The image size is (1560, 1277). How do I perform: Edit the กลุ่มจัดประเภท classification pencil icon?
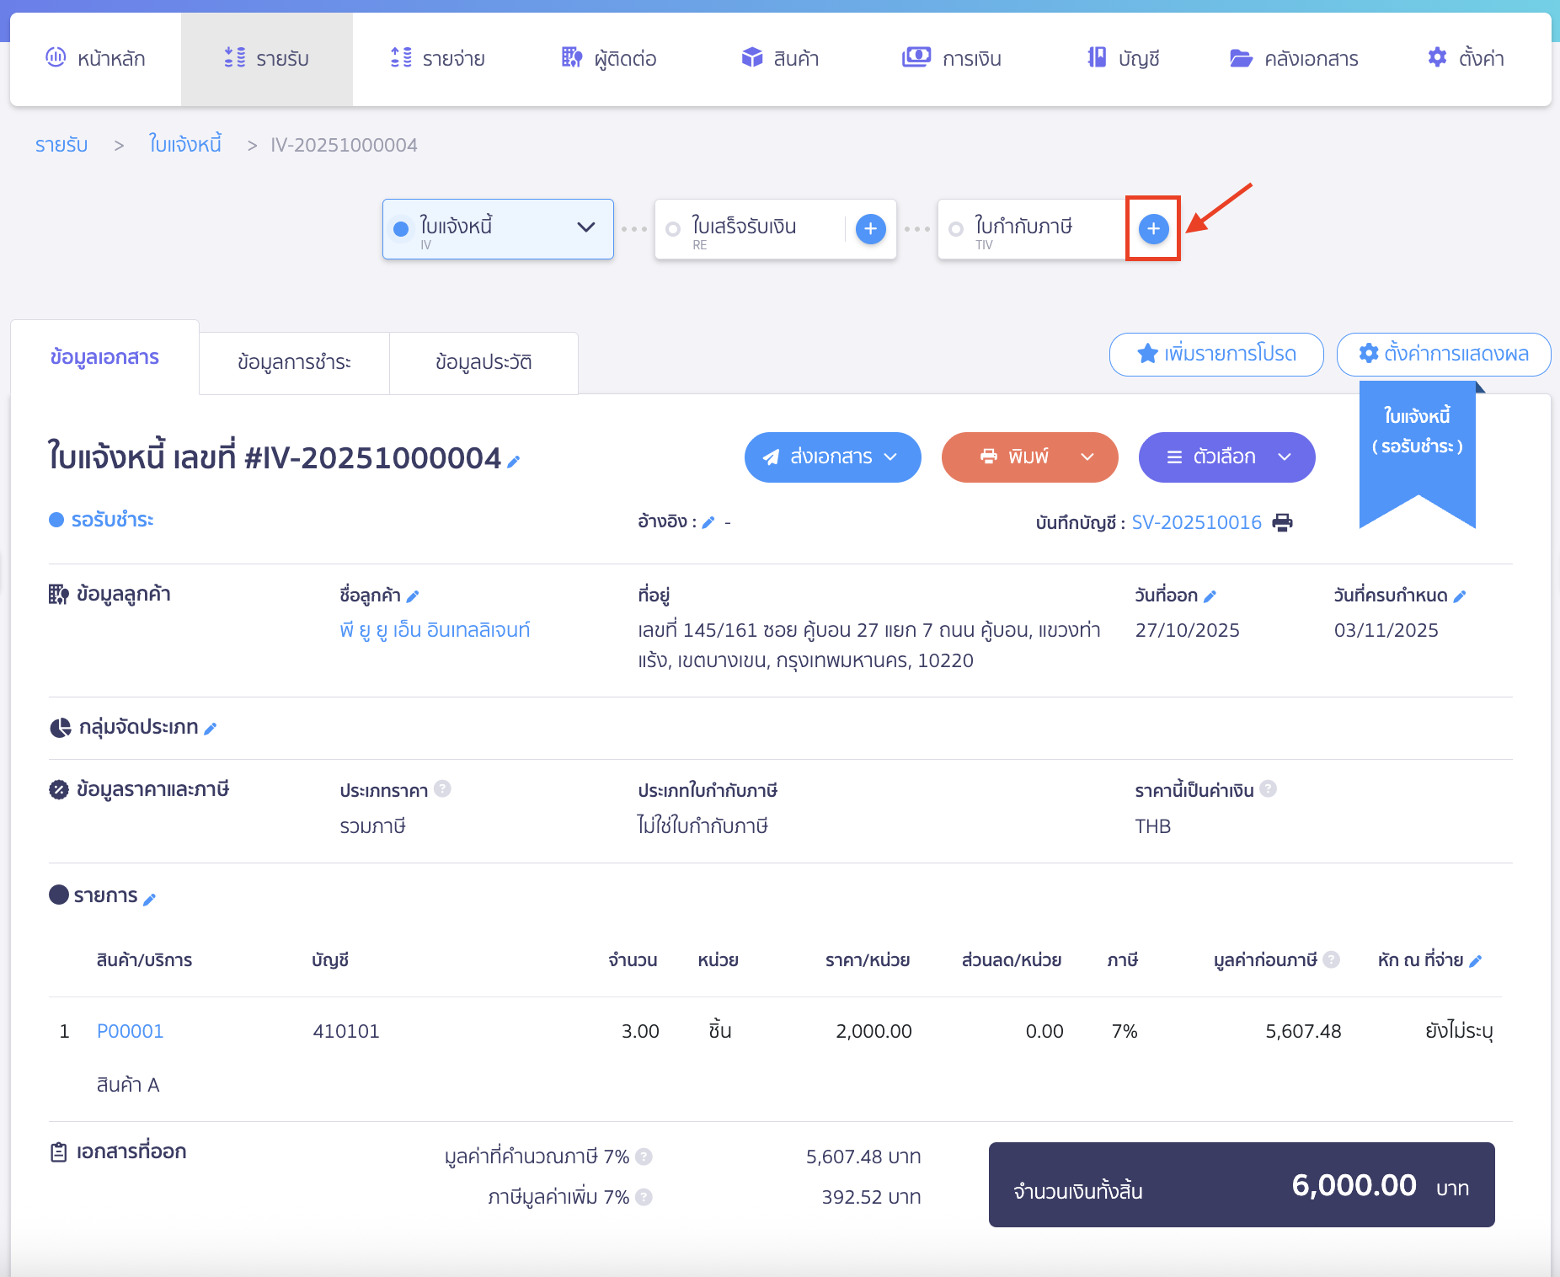(x=211, y=728)
